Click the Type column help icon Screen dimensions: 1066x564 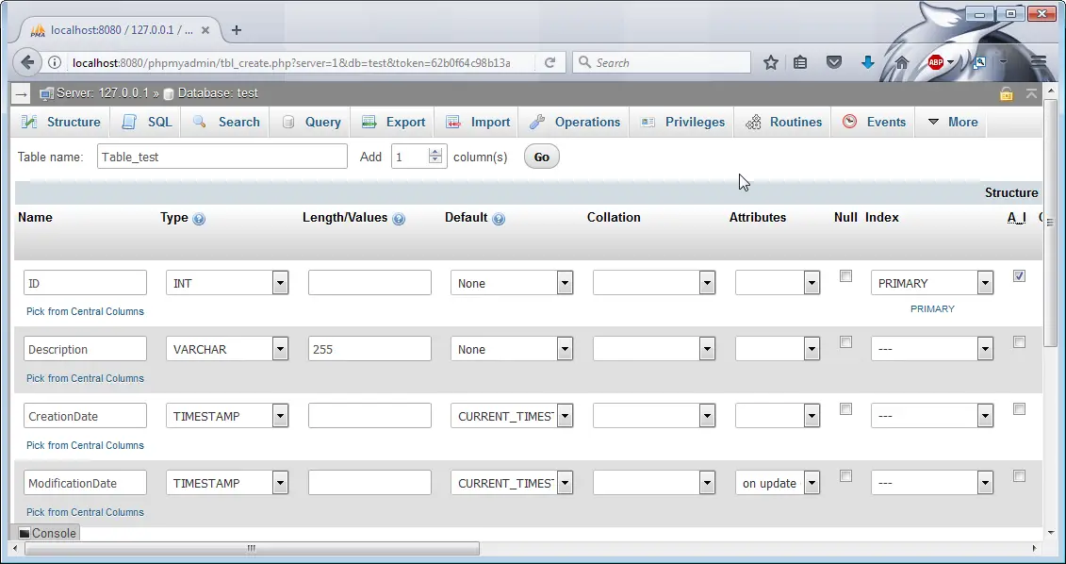pos(199,219)
